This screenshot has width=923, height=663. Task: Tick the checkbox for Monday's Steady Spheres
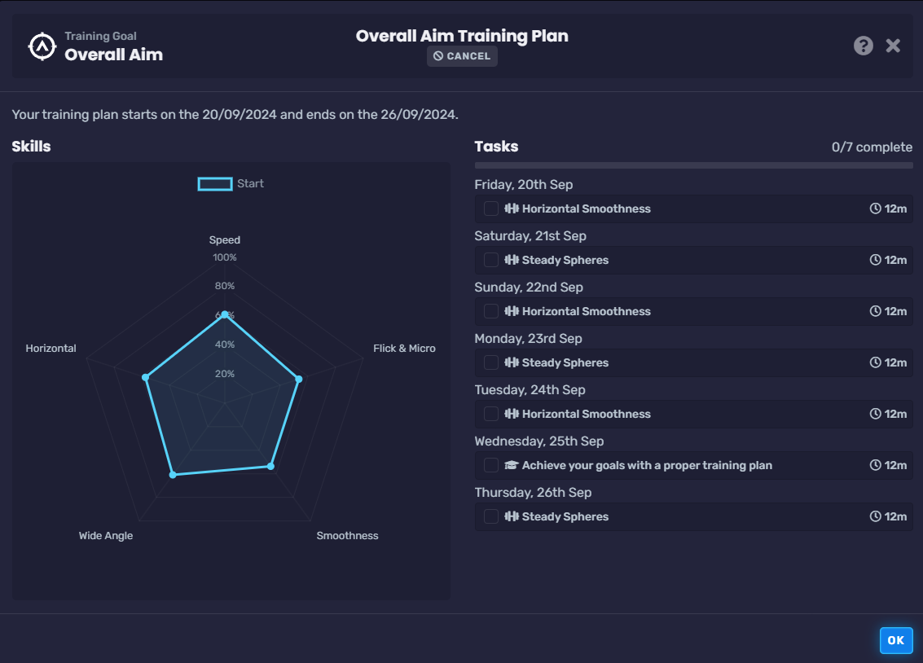coord(491,362)
